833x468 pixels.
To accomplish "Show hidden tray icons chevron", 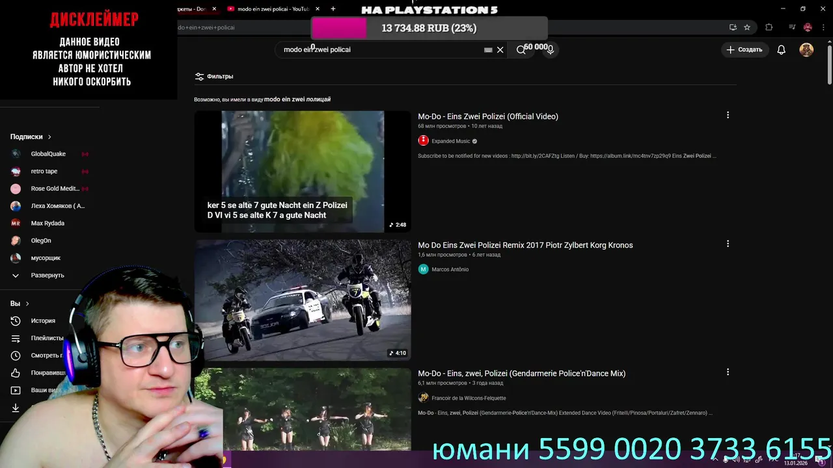I will (714, 460).
